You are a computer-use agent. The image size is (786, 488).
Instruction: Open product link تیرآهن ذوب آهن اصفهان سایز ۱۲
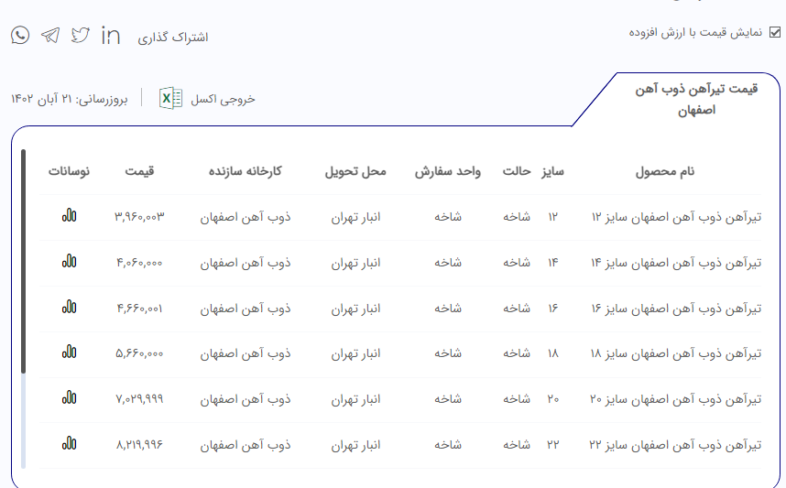click(675, 217)
